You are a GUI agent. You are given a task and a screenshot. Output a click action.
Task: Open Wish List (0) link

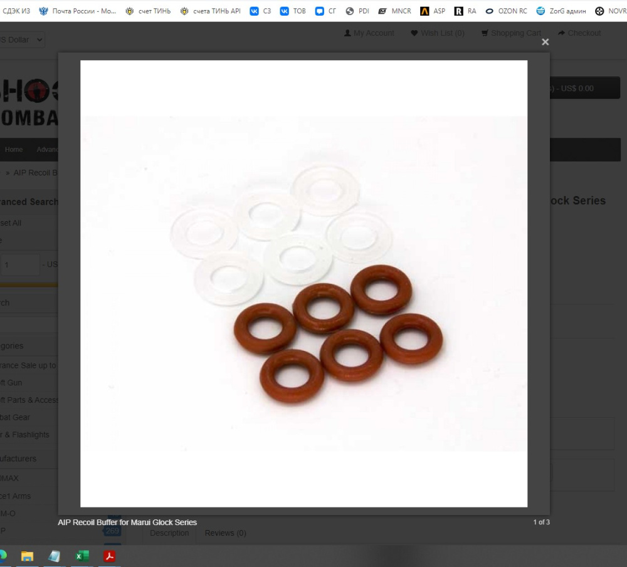438,33
